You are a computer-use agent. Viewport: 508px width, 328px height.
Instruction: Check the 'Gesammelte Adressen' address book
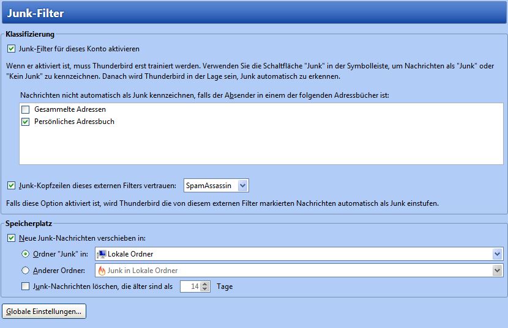[25, 109]
